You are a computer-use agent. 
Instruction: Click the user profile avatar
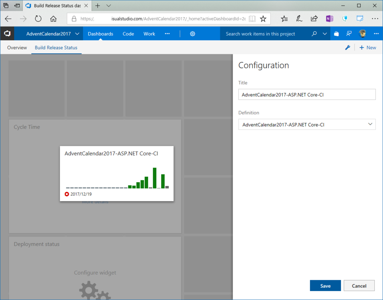[x=362, y=34]
